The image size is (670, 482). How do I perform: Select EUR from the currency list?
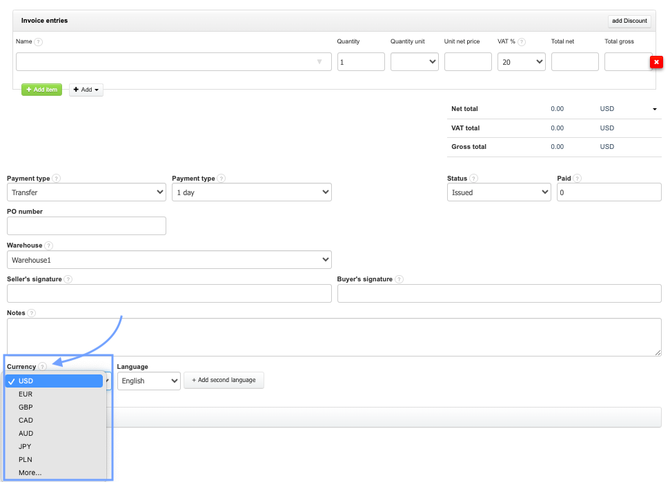tap(26, 394)
